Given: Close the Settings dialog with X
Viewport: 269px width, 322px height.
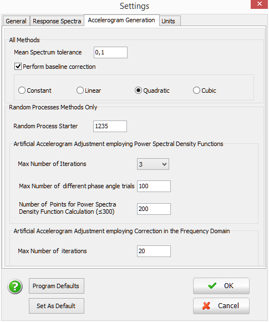Looking at the screenshot, I should tap(260, 4).
